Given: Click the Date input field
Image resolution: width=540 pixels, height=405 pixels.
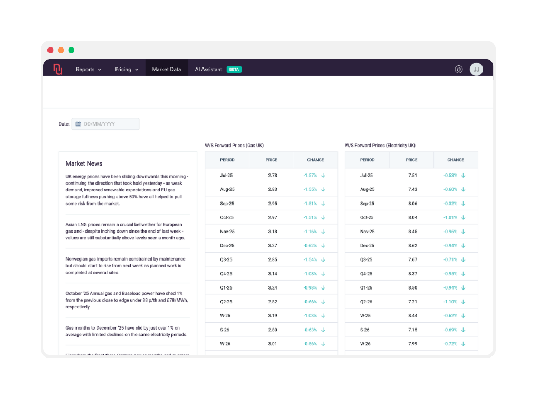Looking at the screenshot, I should point(105,124).
